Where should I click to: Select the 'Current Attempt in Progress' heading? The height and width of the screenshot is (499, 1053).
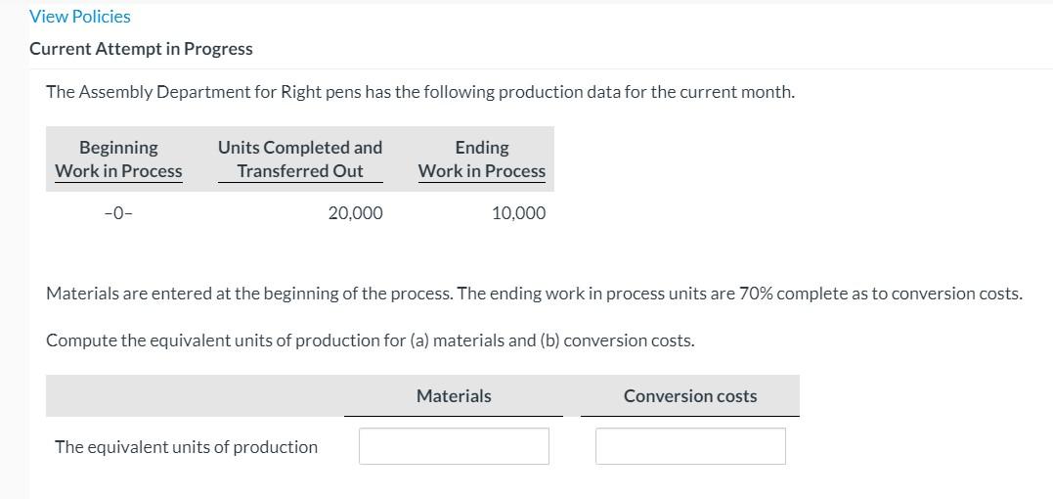tap(141, 49)
